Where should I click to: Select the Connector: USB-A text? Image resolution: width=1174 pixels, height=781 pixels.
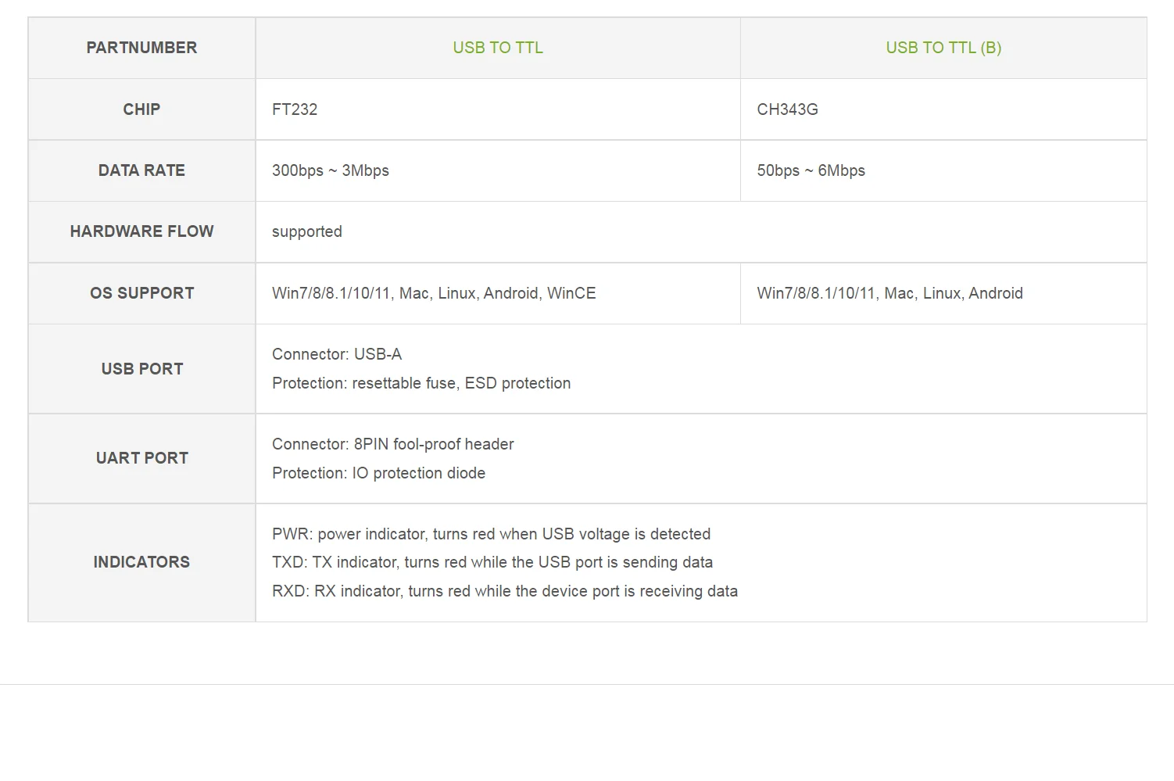(x=337, y=354)
